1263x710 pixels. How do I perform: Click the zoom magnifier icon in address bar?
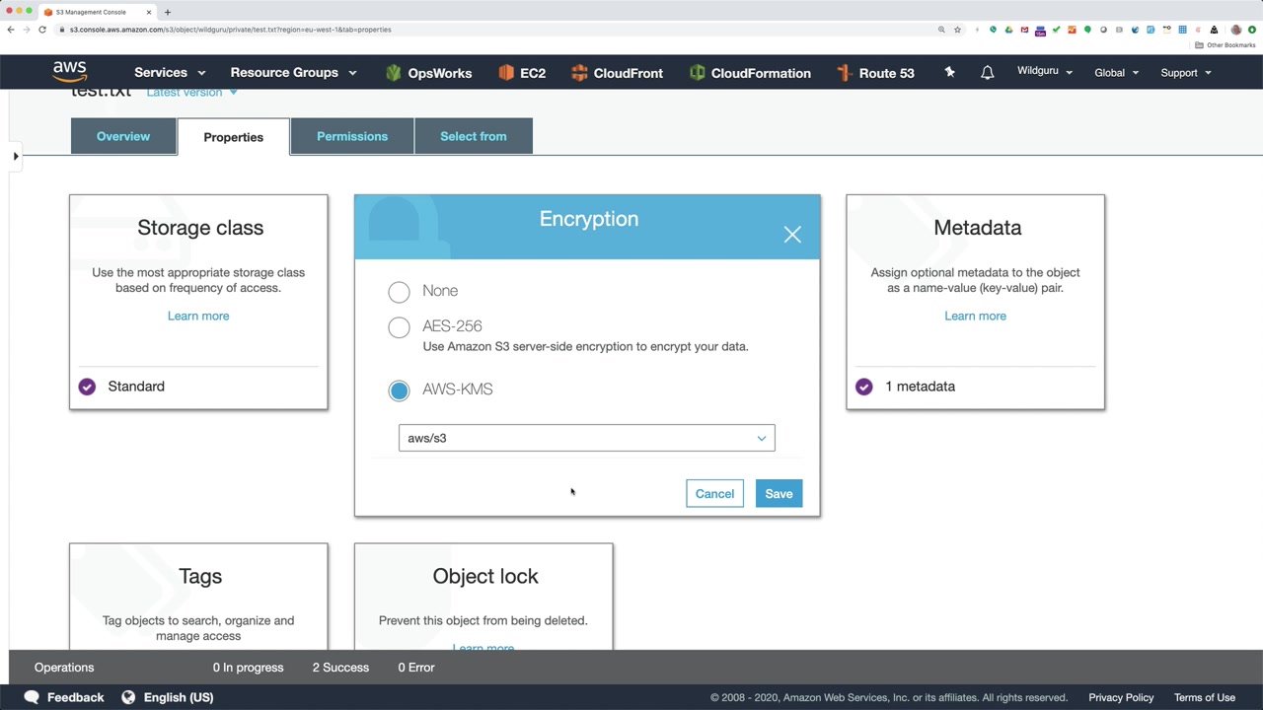coord(941,30)
